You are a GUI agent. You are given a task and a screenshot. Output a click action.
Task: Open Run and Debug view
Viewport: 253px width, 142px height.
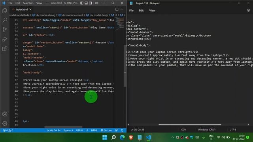[x=5, y=39]
